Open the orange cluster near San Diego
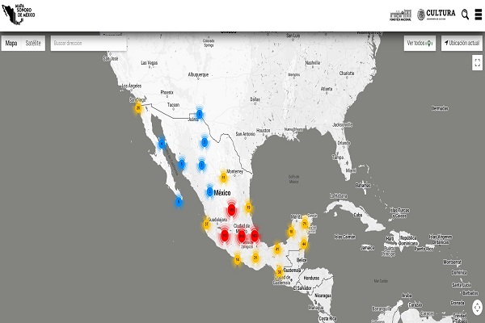Viewport: 485px width, 323px height. (138, 106)
